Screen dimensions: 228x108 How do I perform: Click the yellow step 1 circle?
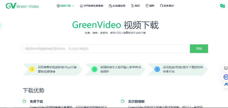tap(32, 69)
